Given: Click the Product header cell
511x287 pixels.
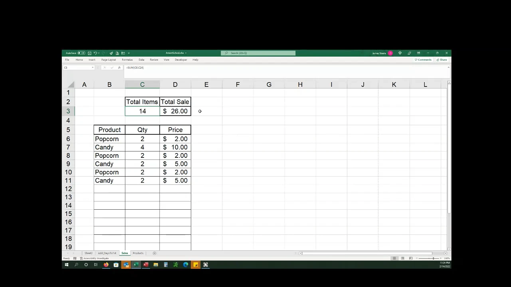Looking at the screenshot, I should coord(109,130).
